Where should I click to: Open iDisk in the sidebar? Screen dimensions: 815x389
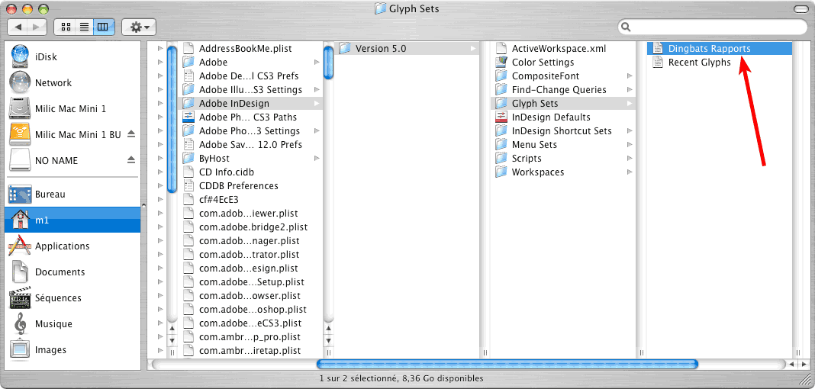pyautogui.click(x=46, y=56)
